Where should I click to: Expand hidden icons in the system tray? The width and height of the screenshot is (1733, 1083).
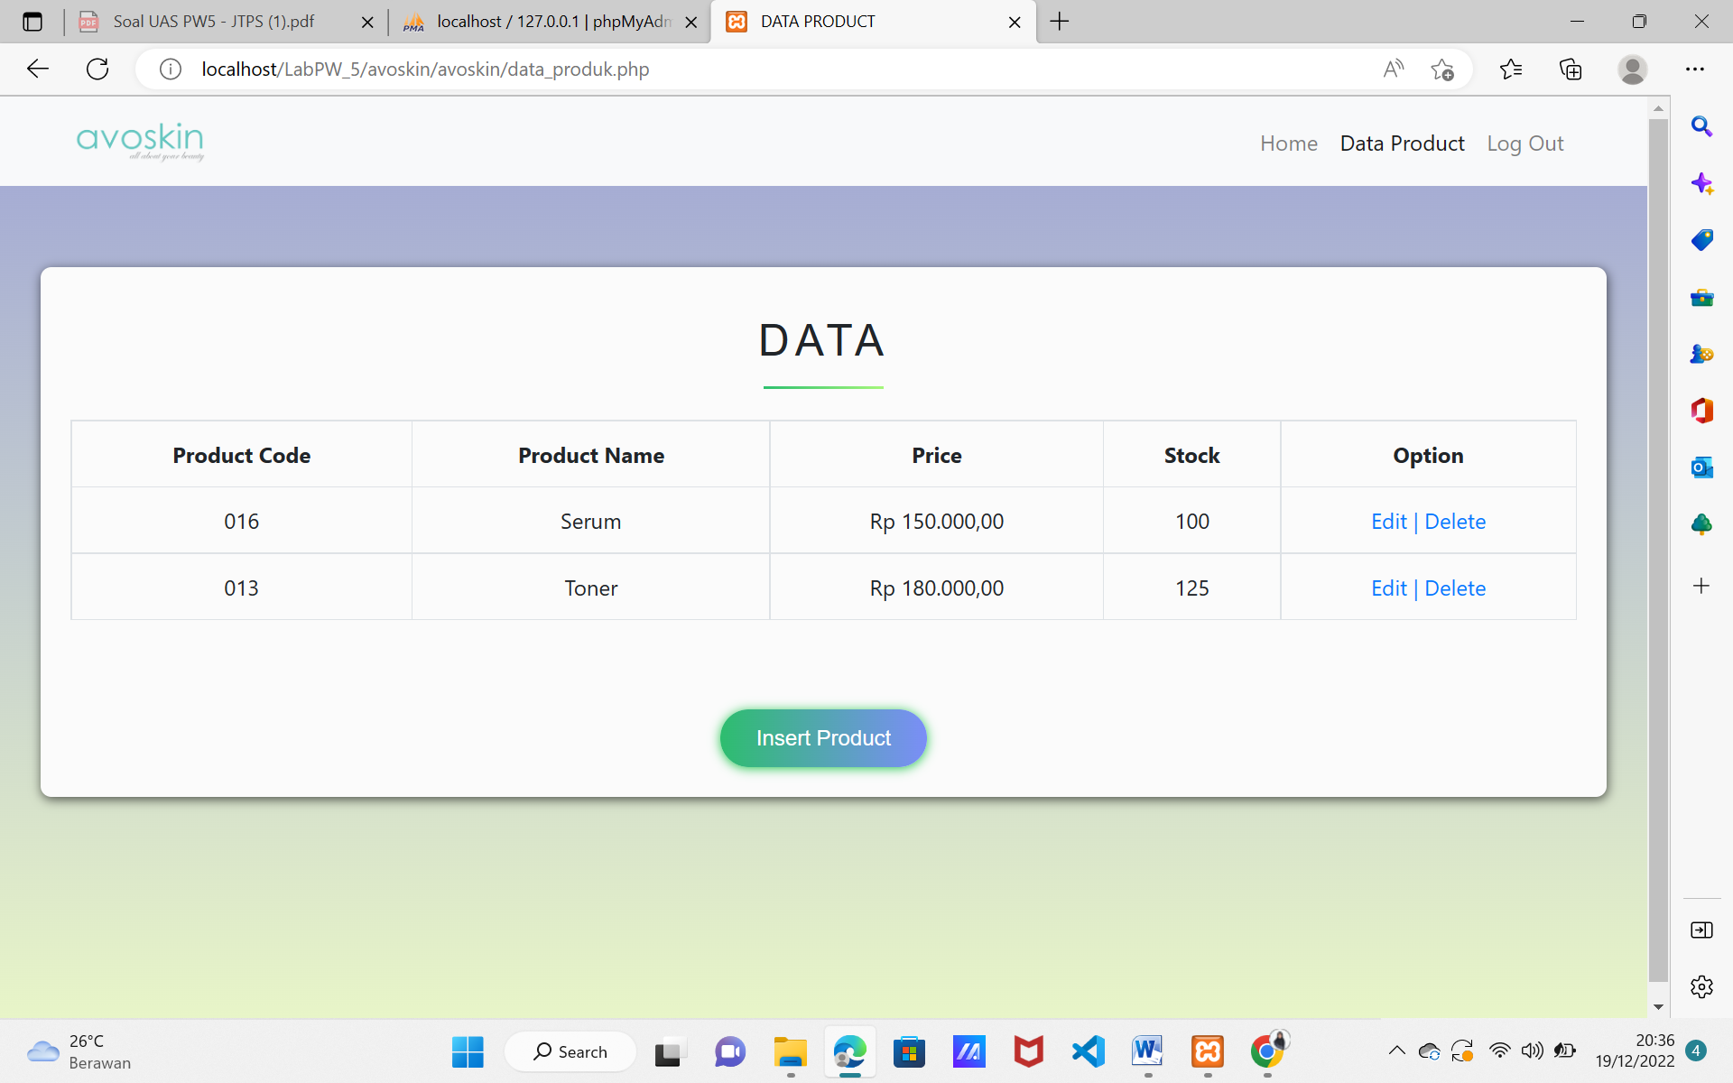pos(1395,1051)
